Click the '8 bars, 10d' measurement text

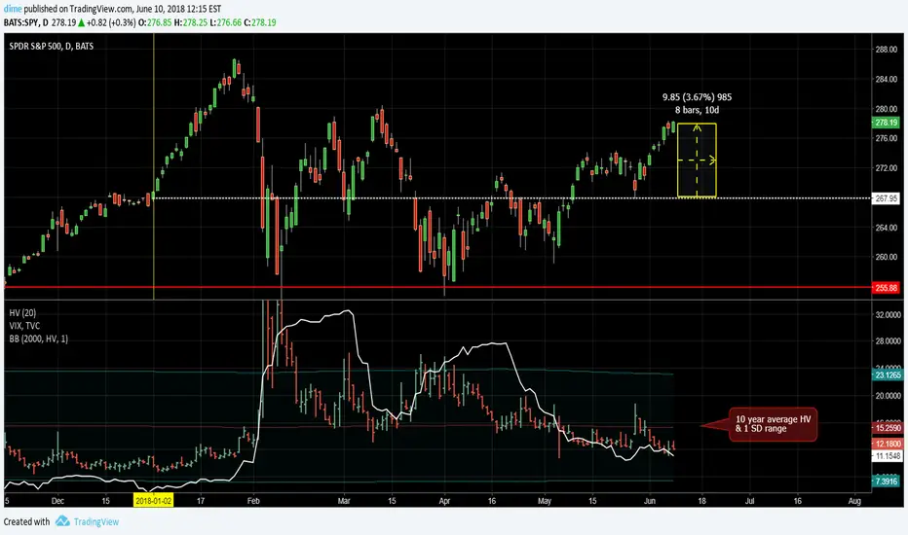[697, 110]
